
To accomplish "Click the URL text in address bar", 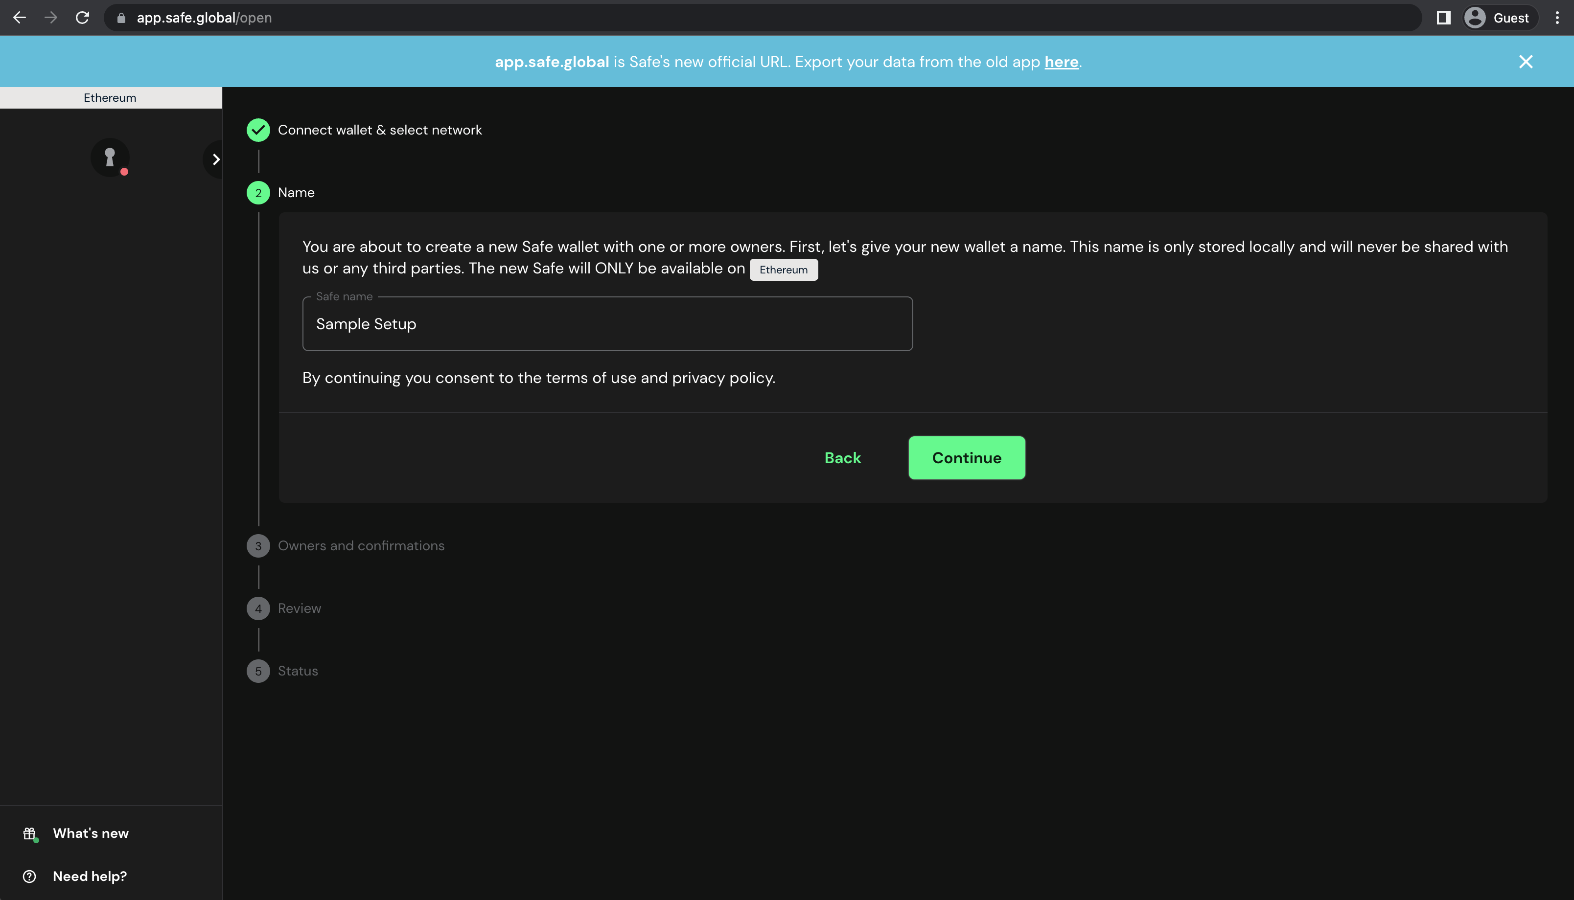I will [x=204, y=18].
